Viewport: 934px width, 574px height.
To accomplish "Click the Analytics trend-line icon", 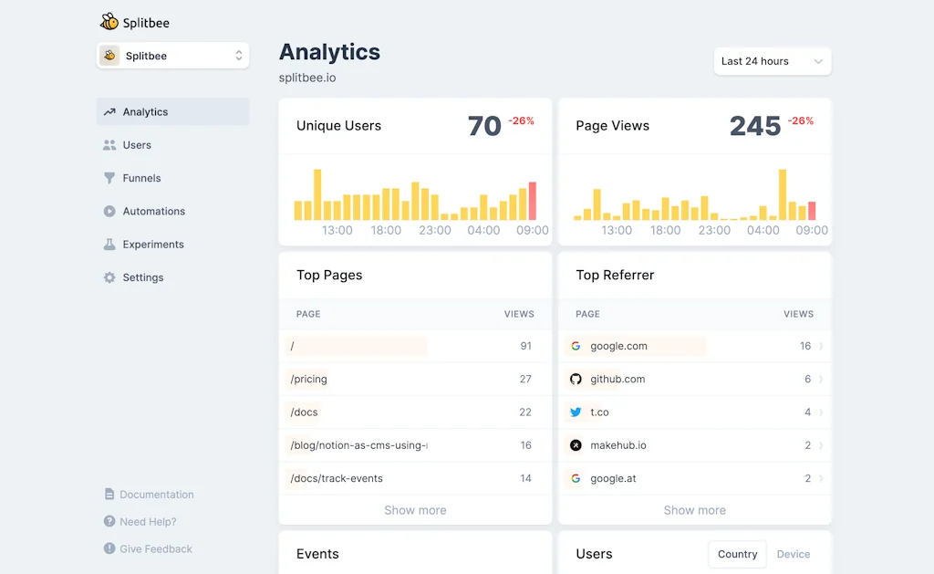I will click(109, 112).
